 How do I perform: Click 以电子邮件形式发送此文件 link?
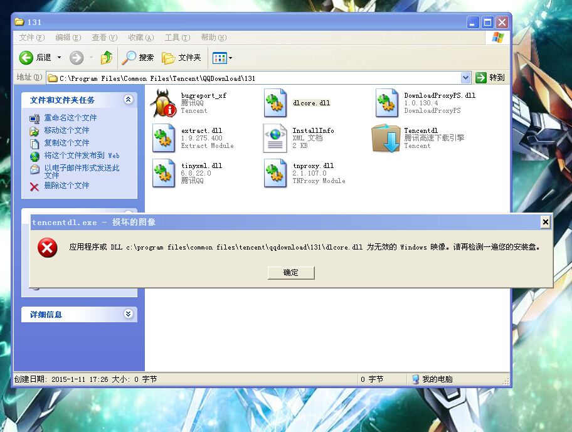point(82,171)
